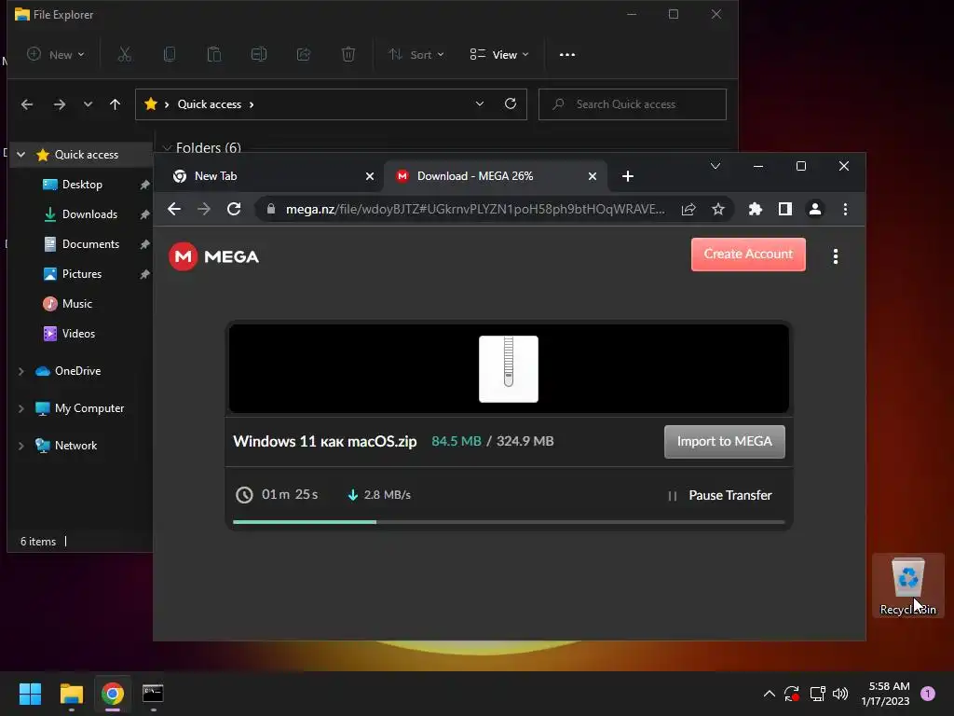Click the Search Quick access field
The width and height of the screenshot is (954, 716).
point(633,104)
